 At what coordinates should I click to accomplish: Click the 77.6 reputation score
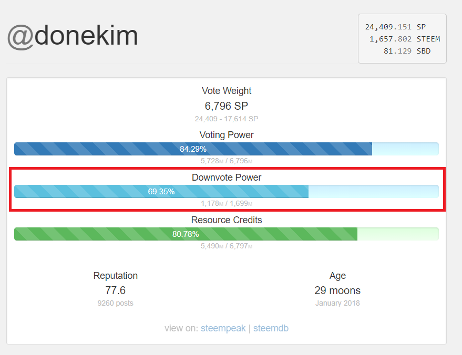(116, 290)
